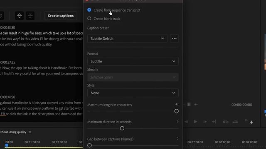This screenshot has height=149, width=266.
Task: Select Create blank track radio button
Action: point(89,19)
